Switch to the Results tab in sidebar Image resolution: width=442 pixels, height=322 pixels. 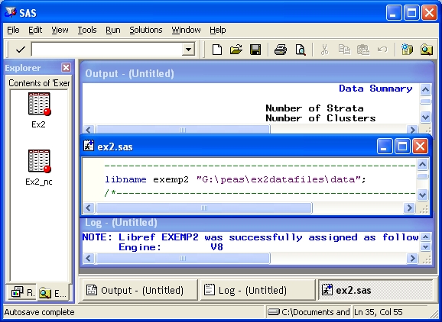[21, 292]
